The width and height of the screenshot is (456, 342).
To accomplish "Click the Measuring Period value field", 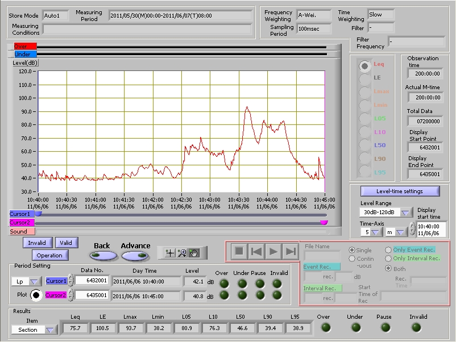I will [181, 16].
